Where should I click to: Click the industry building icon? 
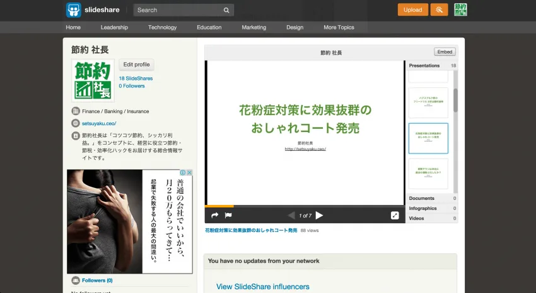[76, 111]
